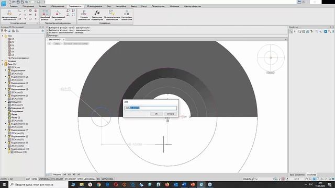
Task: Open File Explorer from the taskbar
Action: point(82,184)
